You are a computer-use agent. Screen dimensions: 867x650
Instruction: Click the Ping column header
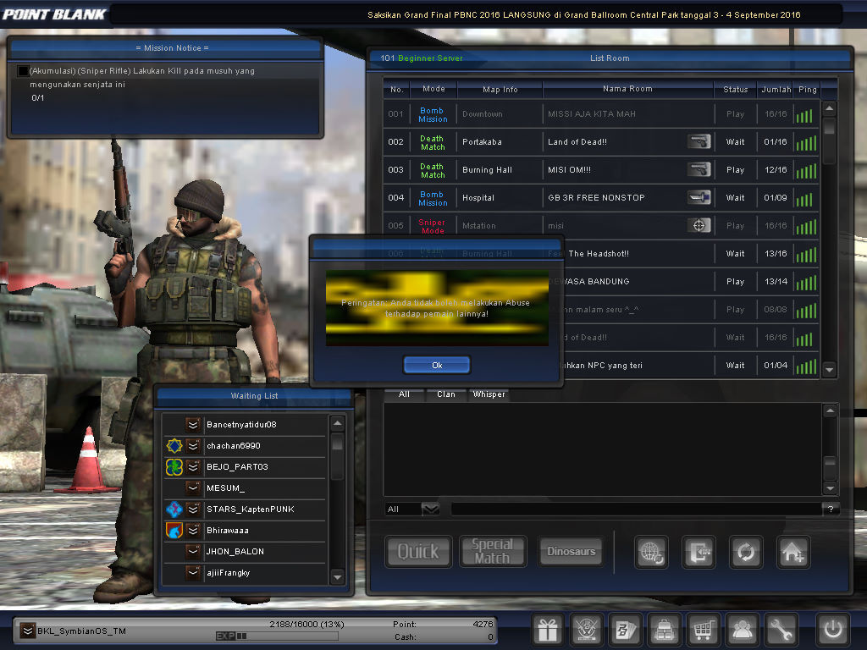(x=807, y=89)
